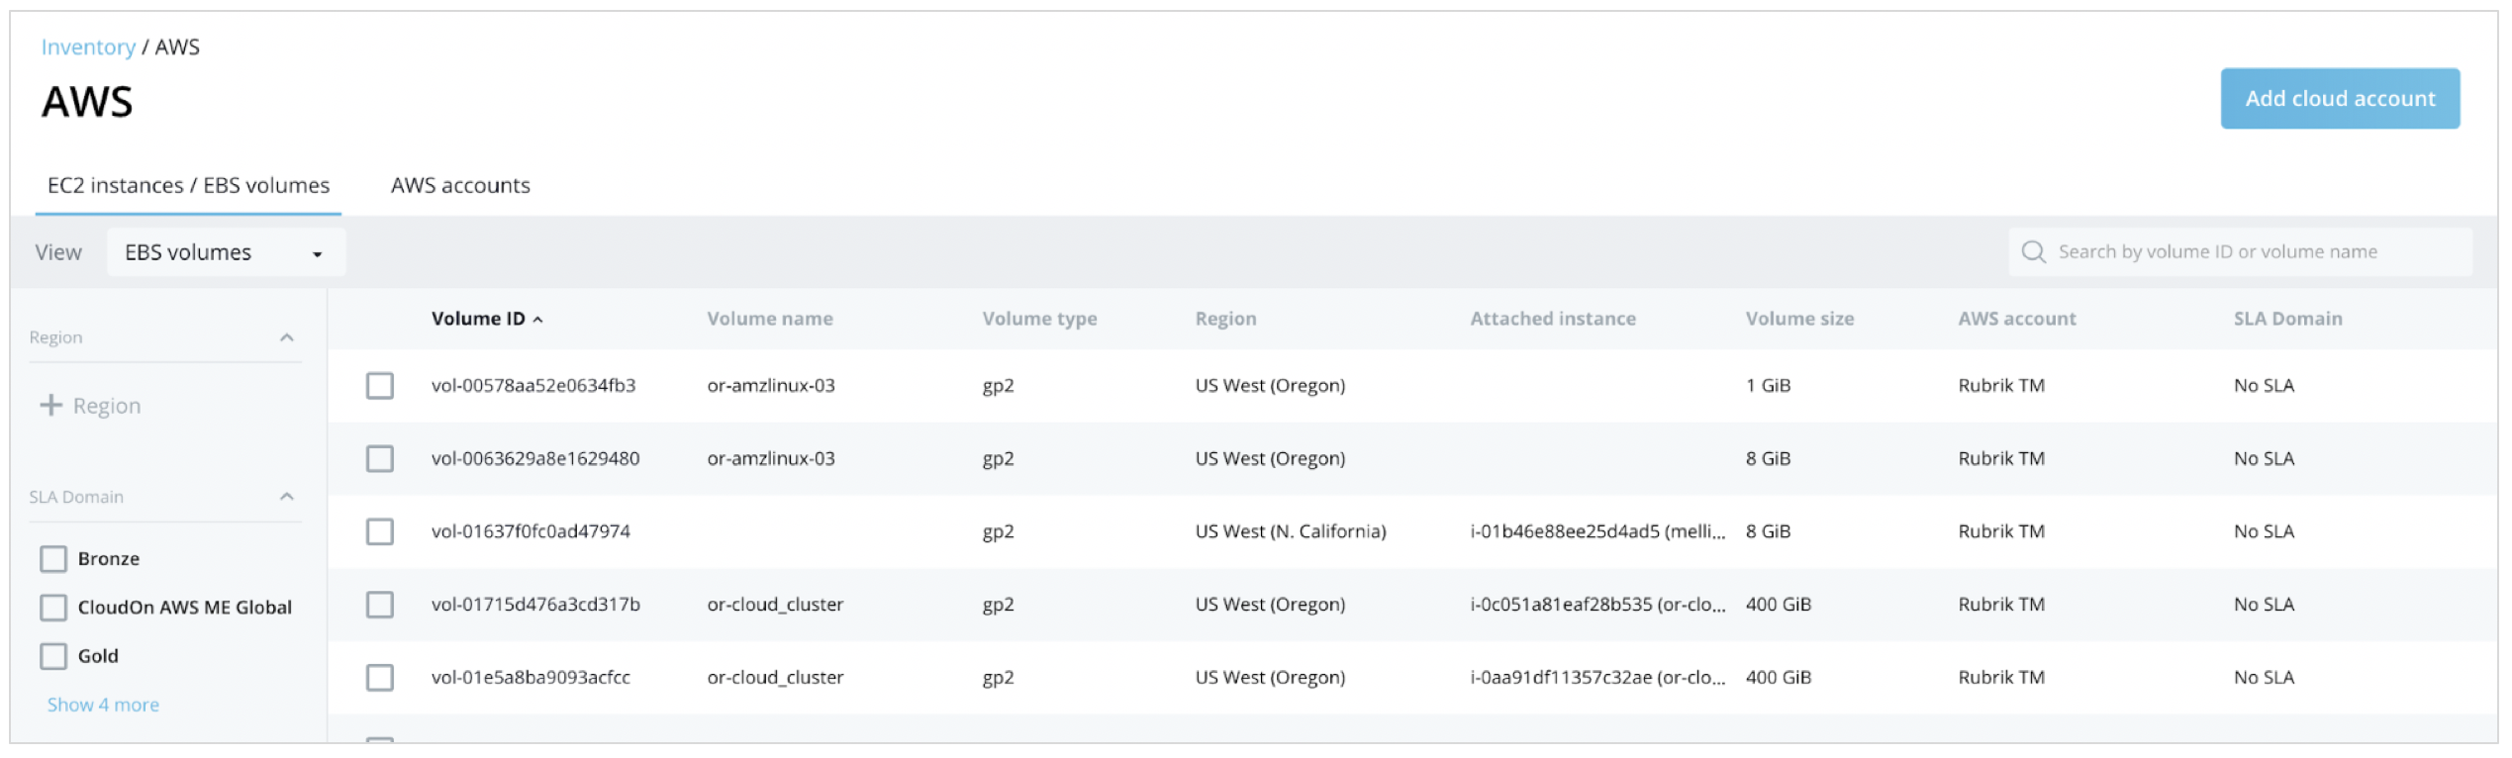Open volume vol-01715d476a3cd317b
The width and height of the screenshot is (2512, 758).
tap(535, 605)
